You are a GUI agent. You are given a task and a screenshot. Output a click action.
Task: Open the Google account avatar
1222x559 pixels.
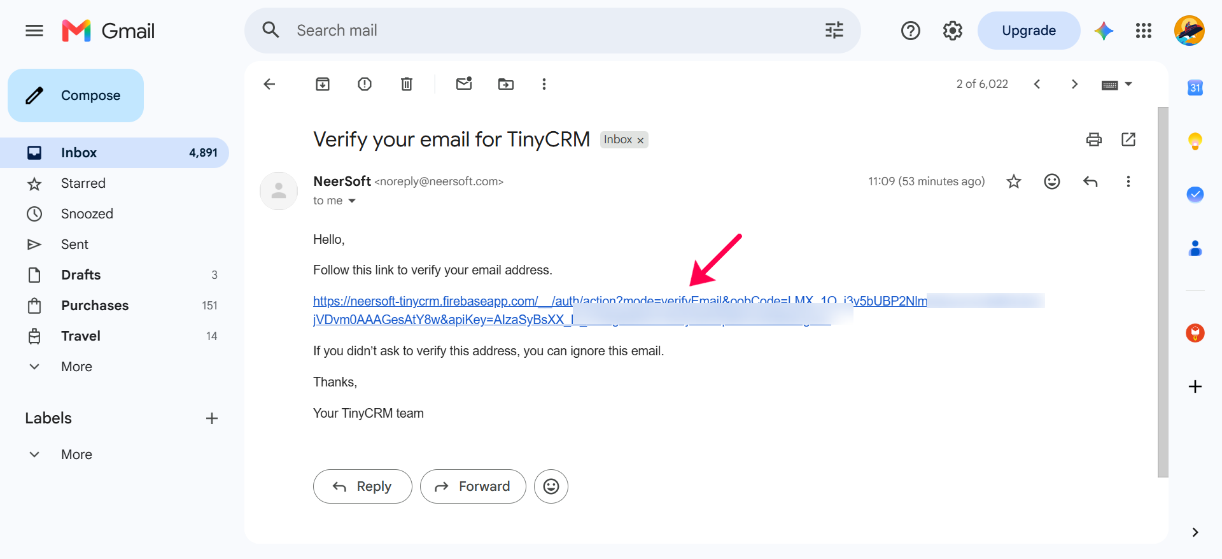[x=1189, y=31]
